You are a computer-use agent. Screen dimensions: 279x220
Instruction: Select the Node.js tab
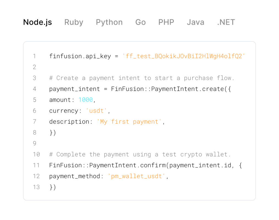[x=37, y=22]
